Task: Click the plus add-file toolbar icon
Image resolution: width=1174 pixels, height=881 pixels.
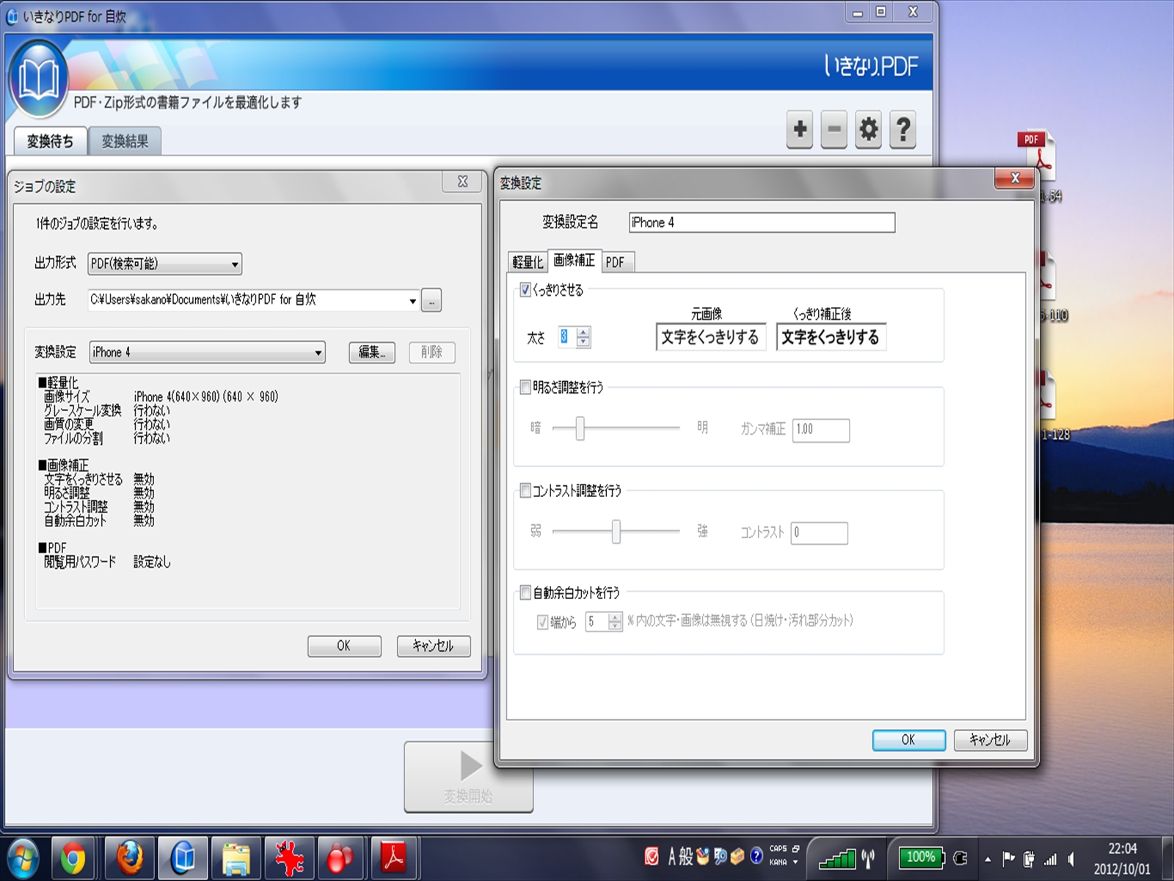Action: coord(800,130)
